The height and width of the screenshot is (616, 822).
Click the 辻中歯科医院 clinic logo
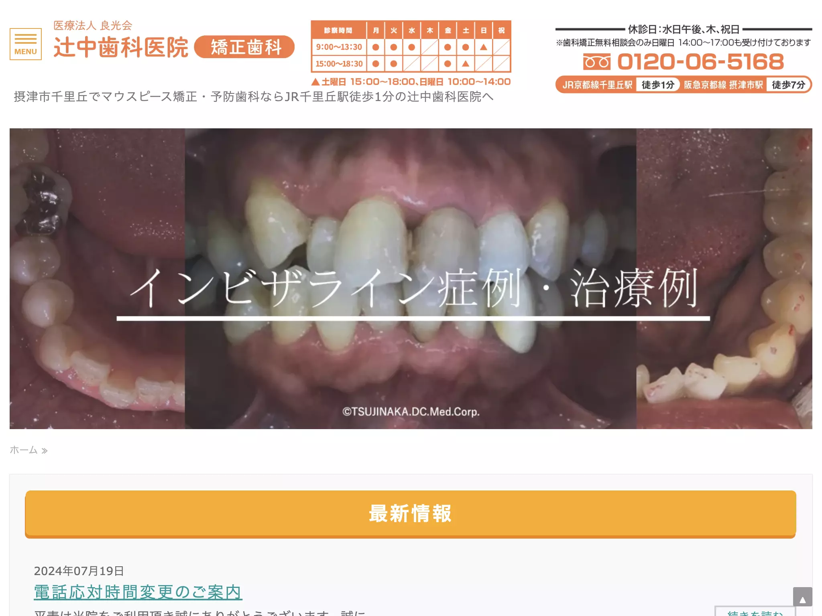tap(121, 47)
